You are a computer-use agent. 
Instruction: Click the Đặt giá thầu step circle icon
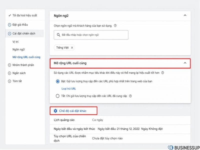[x=9, y=25]
